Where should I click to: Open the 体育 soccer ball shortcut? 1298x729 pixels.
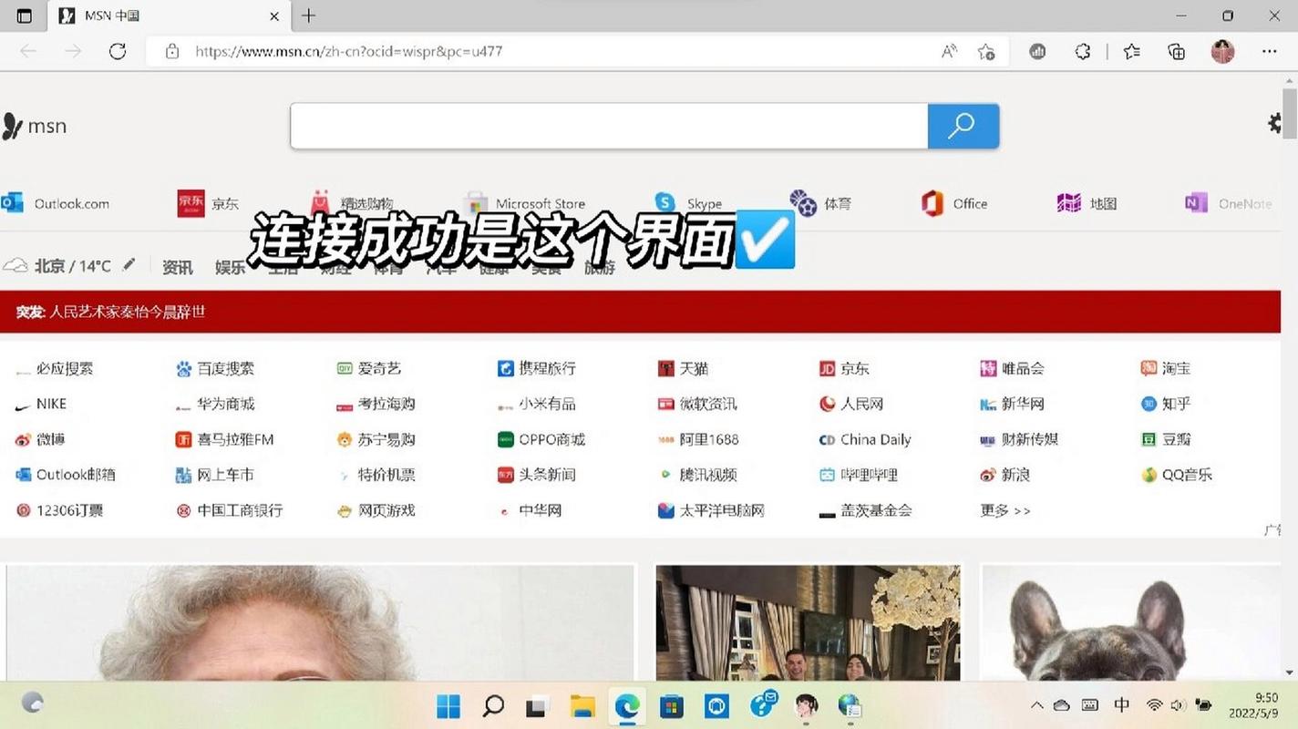820,203
